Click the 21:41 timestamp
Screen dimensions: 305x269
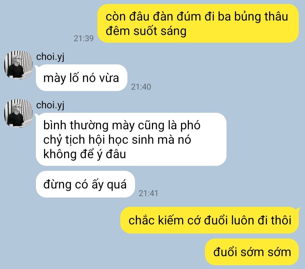149,193
